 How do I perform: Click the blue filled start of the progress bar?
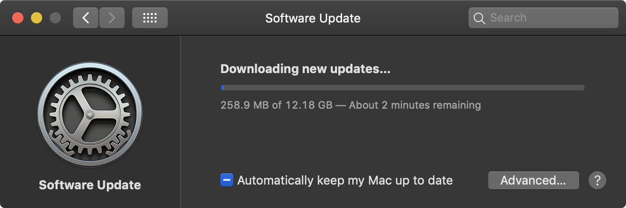[x=223, y=88]
